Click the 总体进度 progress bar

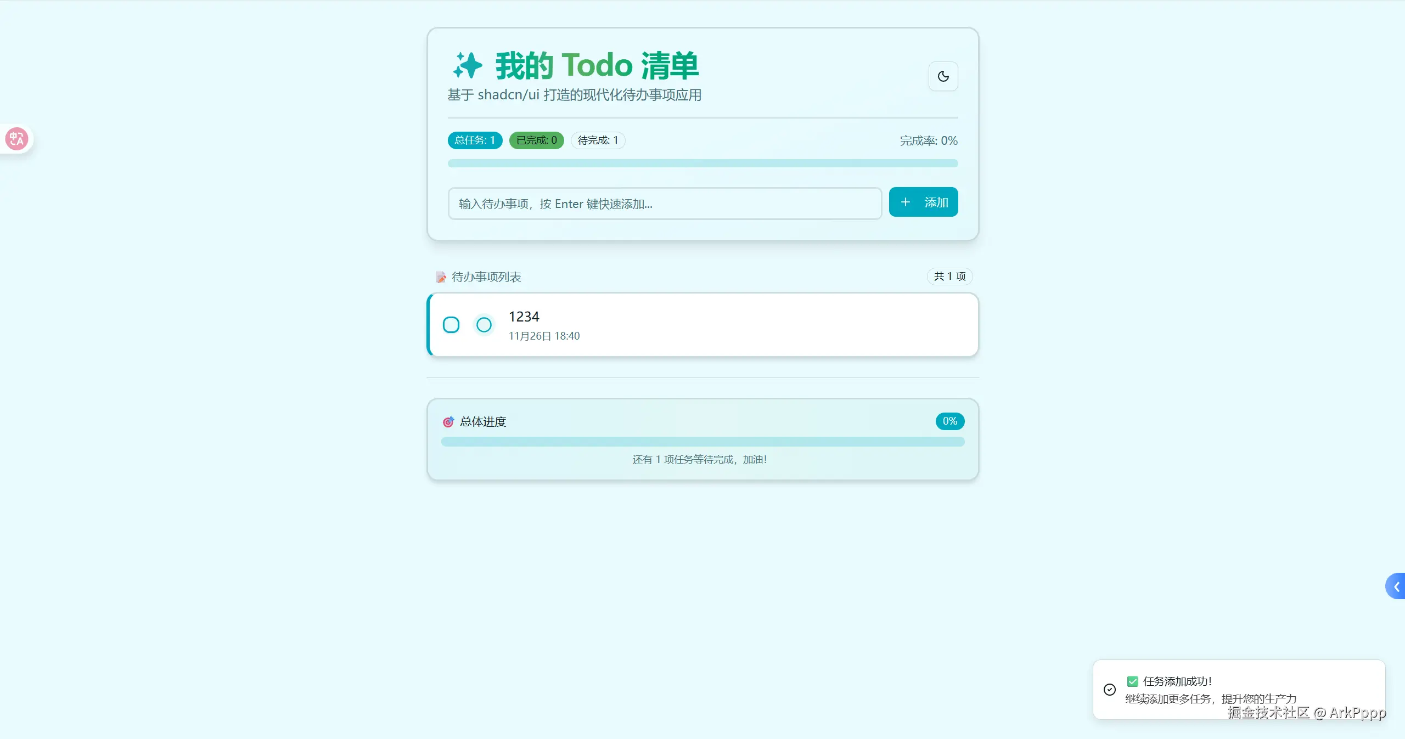click(702, 442)
